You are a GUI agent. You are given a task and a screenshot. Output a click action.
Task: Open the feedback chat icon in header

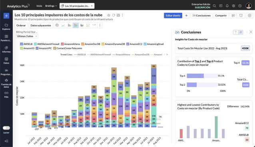pos(221,6)
